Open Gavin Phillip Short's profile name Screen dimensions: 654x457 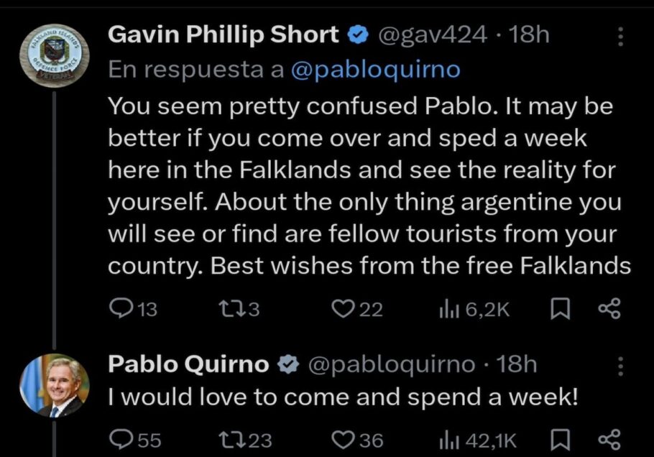pos(224,35)
